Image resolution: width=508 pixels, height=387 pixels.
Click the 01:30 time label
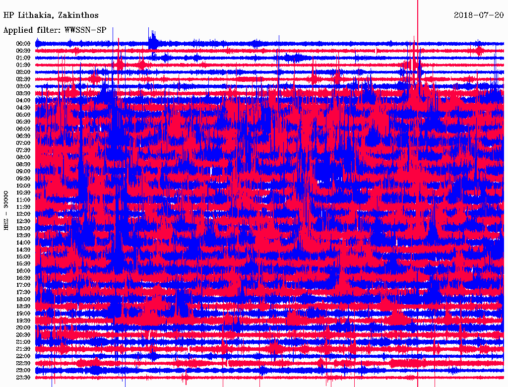pyautogui.click(x=23, y=65)
